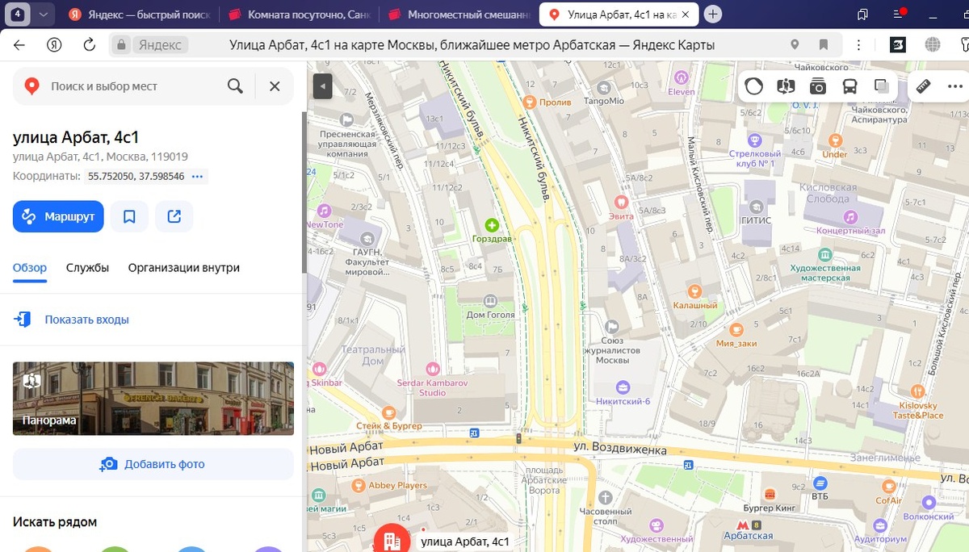Image resolution: width=969 pixels, height=552 pixels.
Task: Click the Добавить фото button
Action: [x=153, y=464]
